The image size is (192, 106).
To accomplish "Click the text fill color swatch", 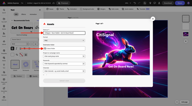I will (12, 55).
